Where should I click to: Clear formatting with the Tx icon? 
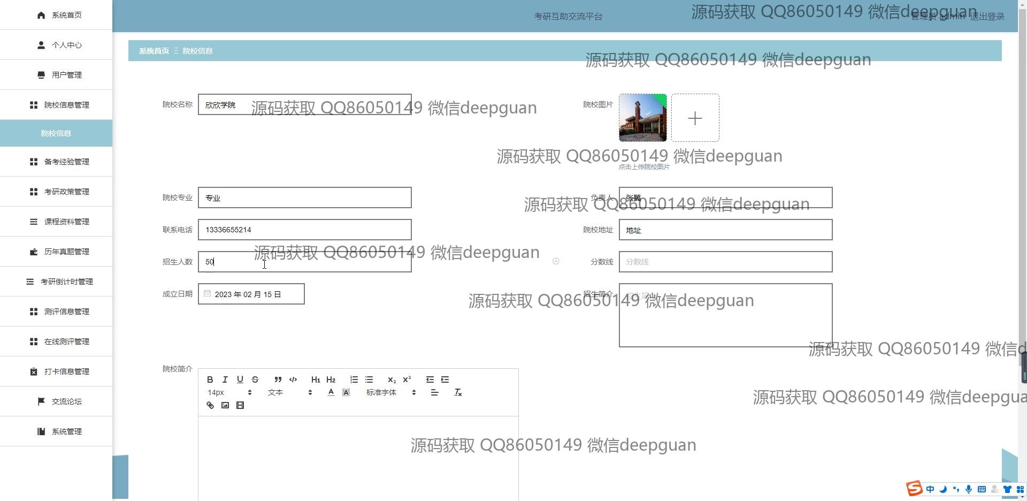coord(458,392)
